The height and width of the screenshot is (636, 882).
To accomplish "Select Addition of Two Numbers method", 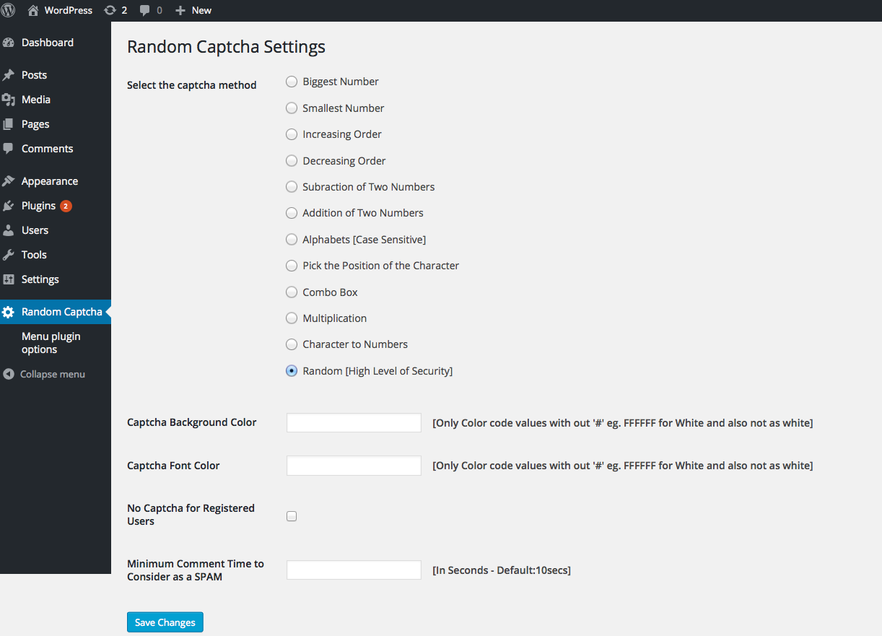I will click(x=292, y=213).
